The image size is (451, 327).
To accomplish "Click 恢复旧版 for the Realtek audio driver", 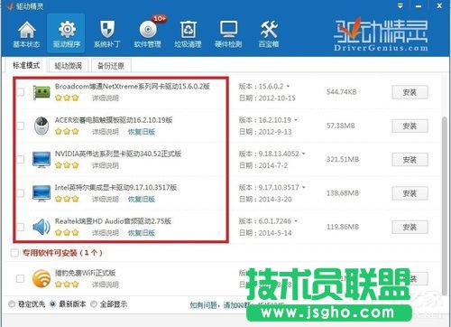I will pos(142,233).
